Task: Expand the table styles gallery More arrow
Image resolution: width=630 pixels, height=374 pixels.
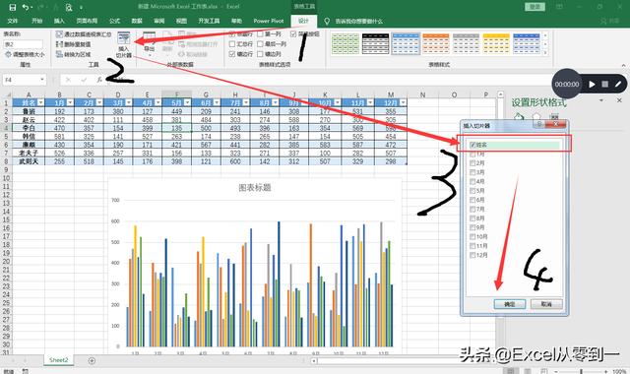Action: [x=545, y=53]
